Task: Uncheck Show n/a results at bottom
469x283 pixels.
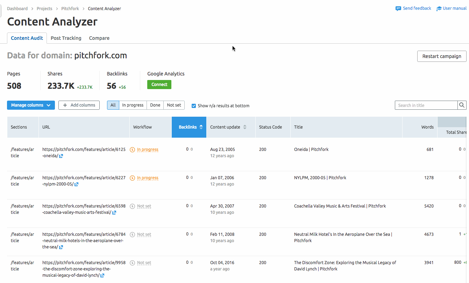Action: [x=194, y=106]
